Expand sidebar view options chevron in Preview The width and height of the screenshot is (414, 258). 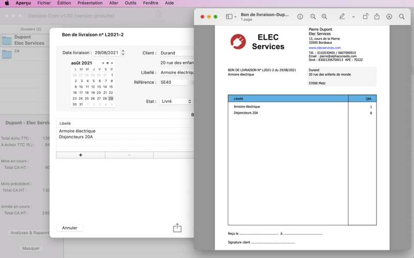coord(235,17)
